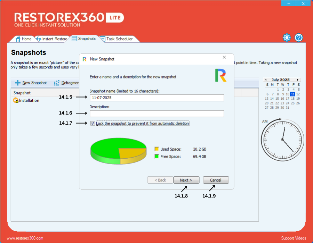Click the Free Space green swatch
The width and height of the screenshot is (313, 243).
156,157
